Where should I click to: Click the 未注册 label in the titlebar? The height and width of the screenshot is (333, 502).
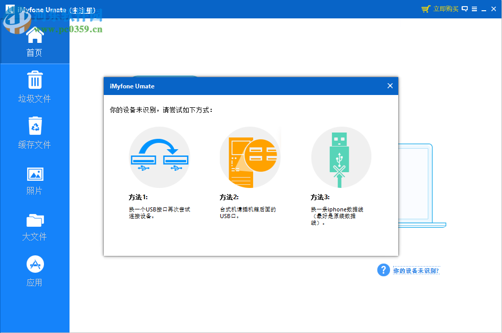(83, 9)
